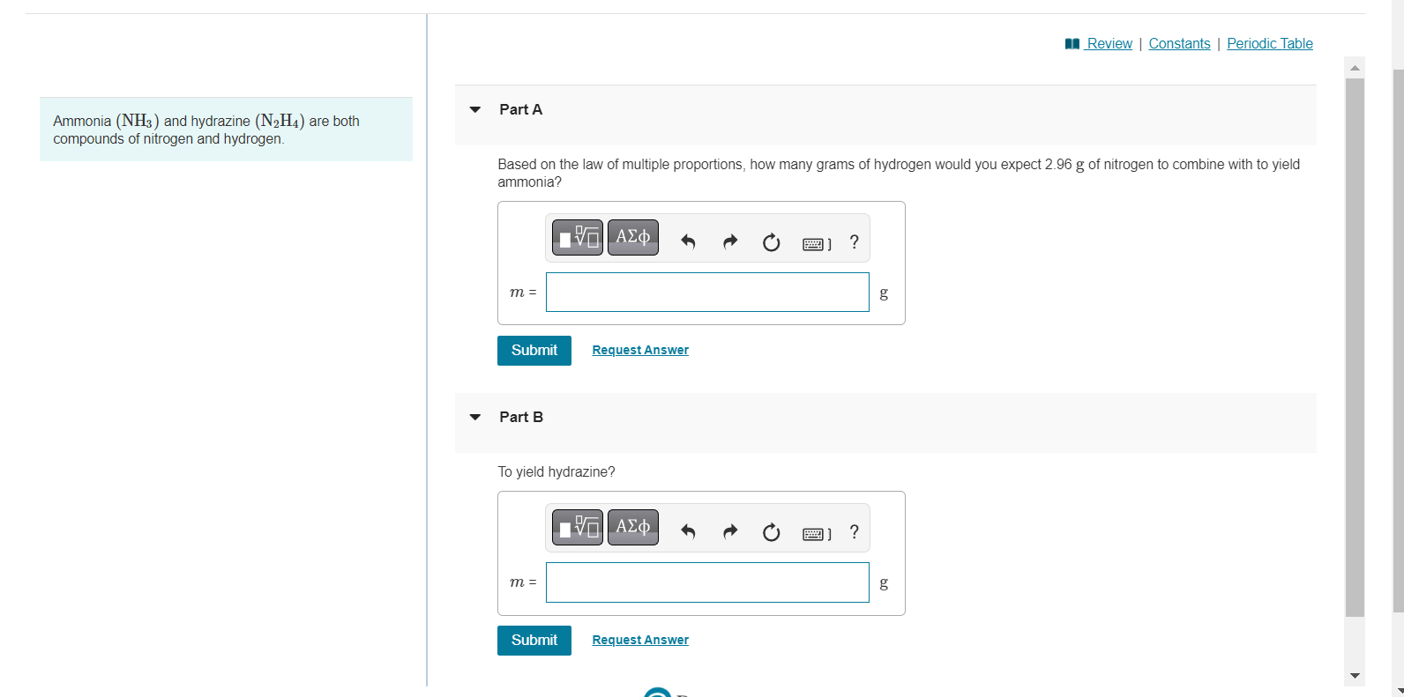1404x697 pixels.
Task: Open keyboard shortcuts icon in Part B toolbar
Action: (x=817, y=534)
